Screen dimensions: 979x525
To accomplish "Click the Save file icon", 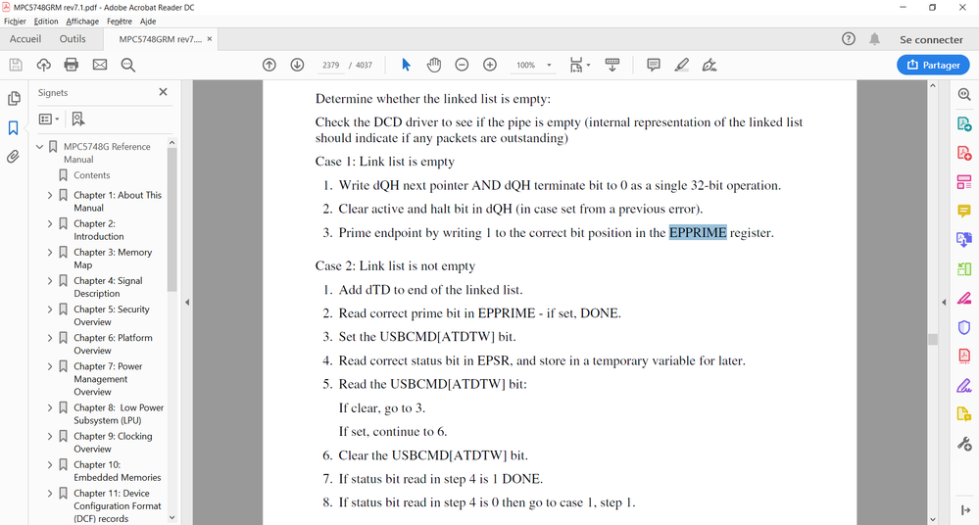I will point(16,65).
